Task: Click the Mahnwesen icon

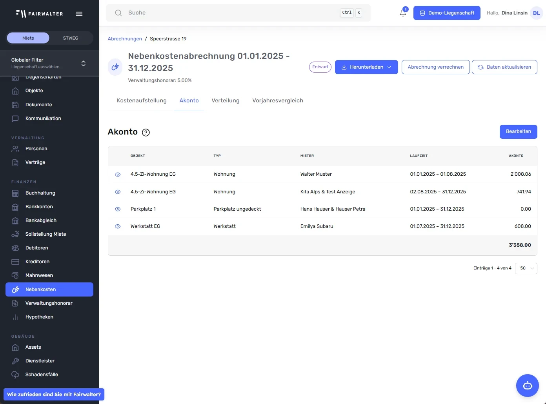Action: coord(15,275)
